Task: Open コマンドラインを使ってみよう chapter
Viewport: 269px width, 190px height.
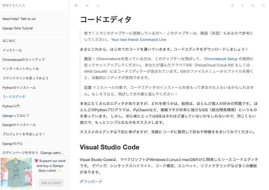Action: (25, 78)
